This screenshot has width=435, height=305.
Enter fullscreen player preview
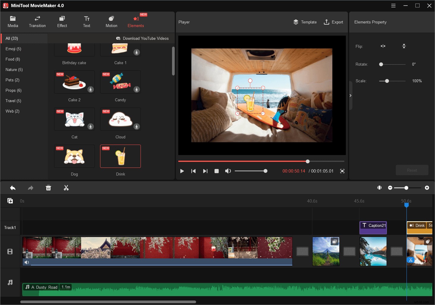click(x=342, y=171)
